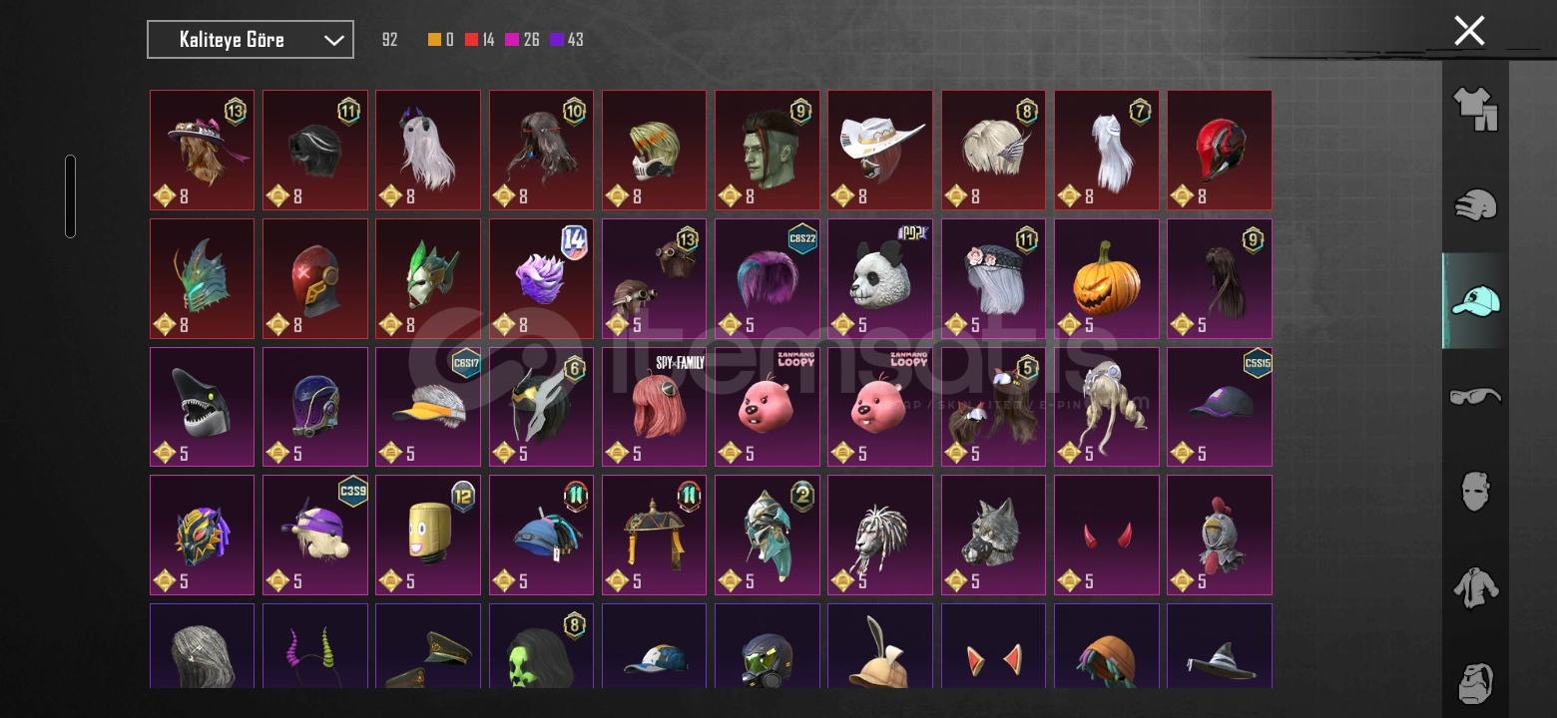Open the outfit set category icon
This screenshot has height=718, width=1557.
tap(1475, 108)
